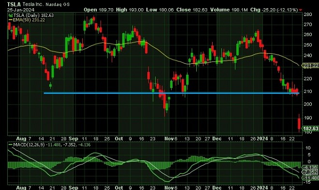The height and width of the screenshot is (190, 319).
Task: Click the 260 price axis label
Action: [x=308, y=35]
